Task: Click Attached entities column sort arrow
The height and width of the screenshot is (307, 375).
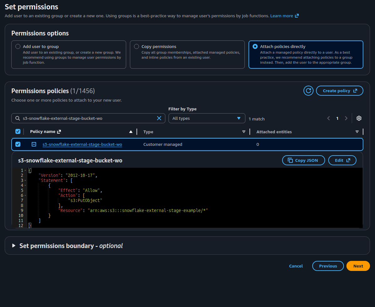Action: pos(357,132)
